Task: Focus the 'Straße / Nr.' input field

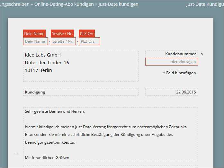Action: [x=63, y=41]
